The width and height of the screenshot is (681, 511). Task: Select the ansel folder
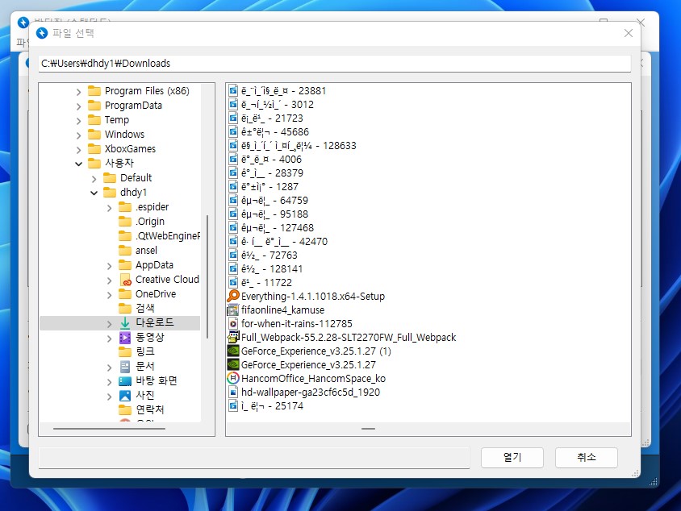(146, 251)
